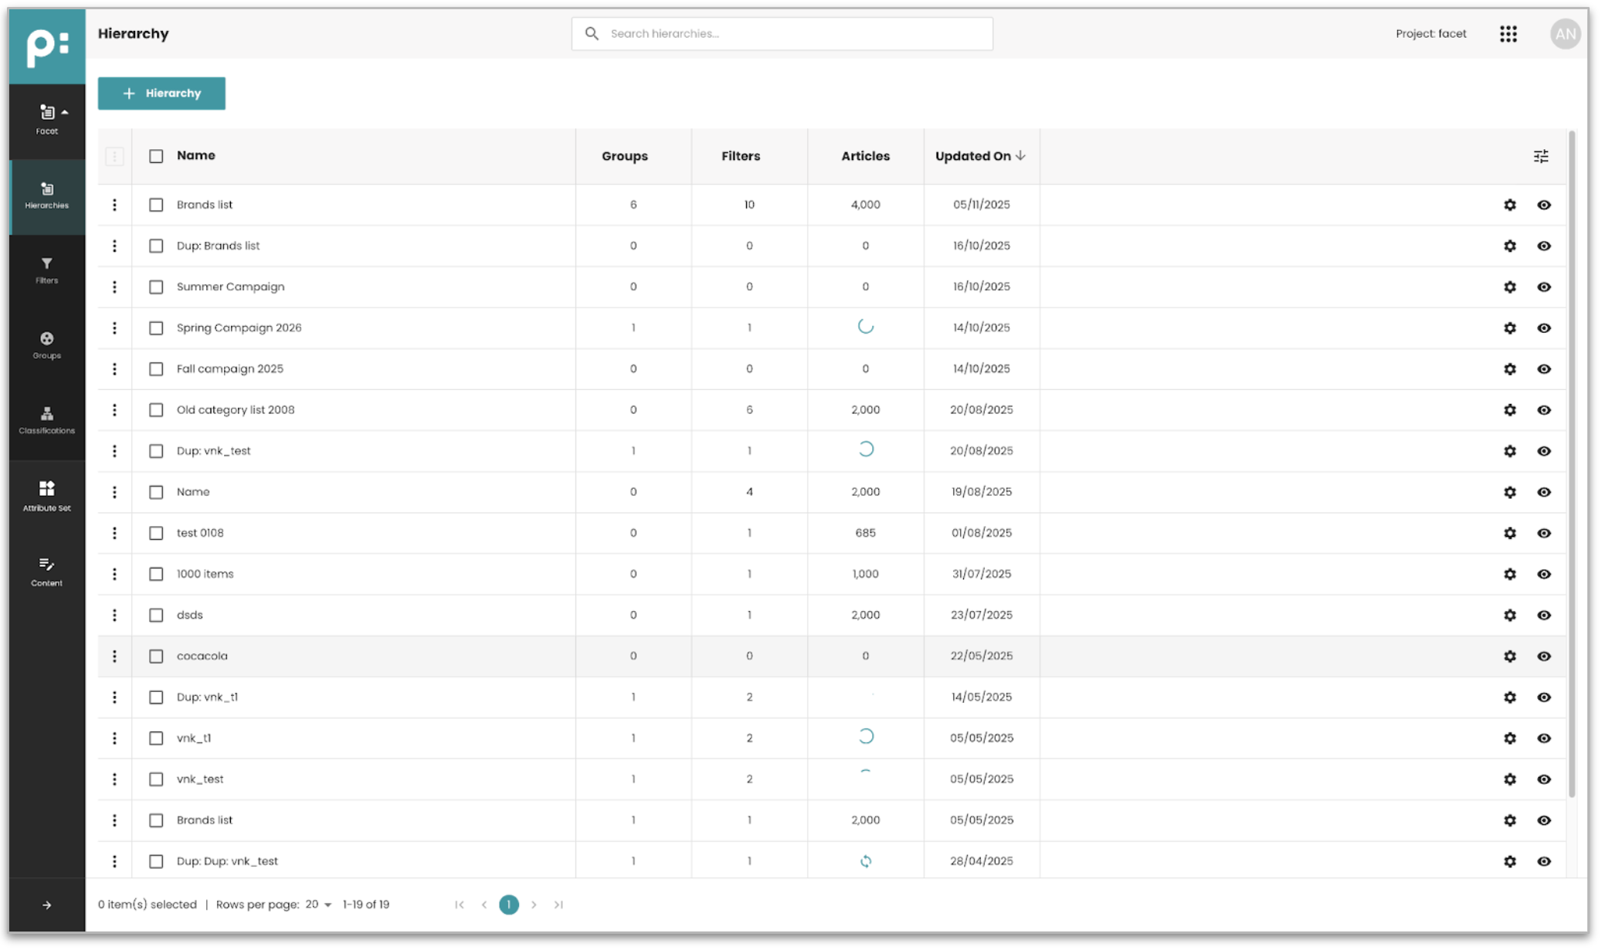Open the Groups sidebar section
This screenshot has height=950, width=1605.
click(46, 344)
